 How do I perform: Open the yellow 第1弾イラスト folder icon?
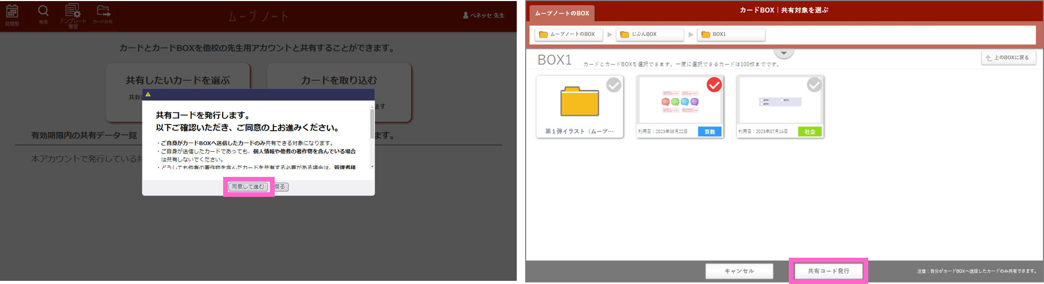(x=579, y=101)
